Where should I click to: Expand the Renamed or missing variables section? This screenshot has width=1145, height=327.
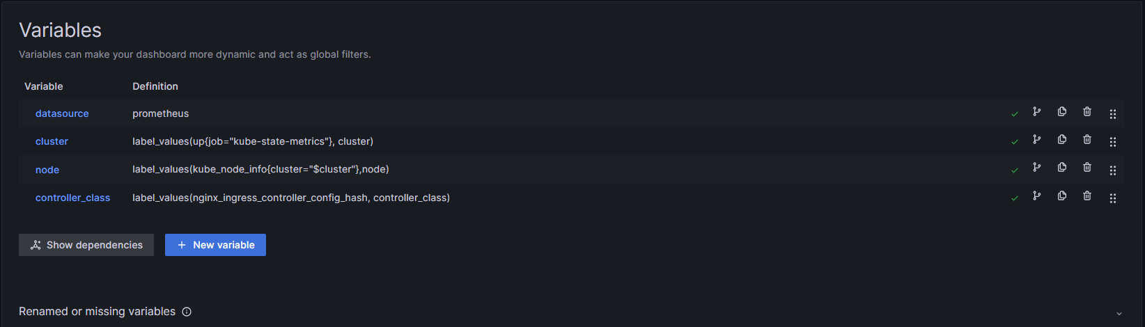point(1119,314)
